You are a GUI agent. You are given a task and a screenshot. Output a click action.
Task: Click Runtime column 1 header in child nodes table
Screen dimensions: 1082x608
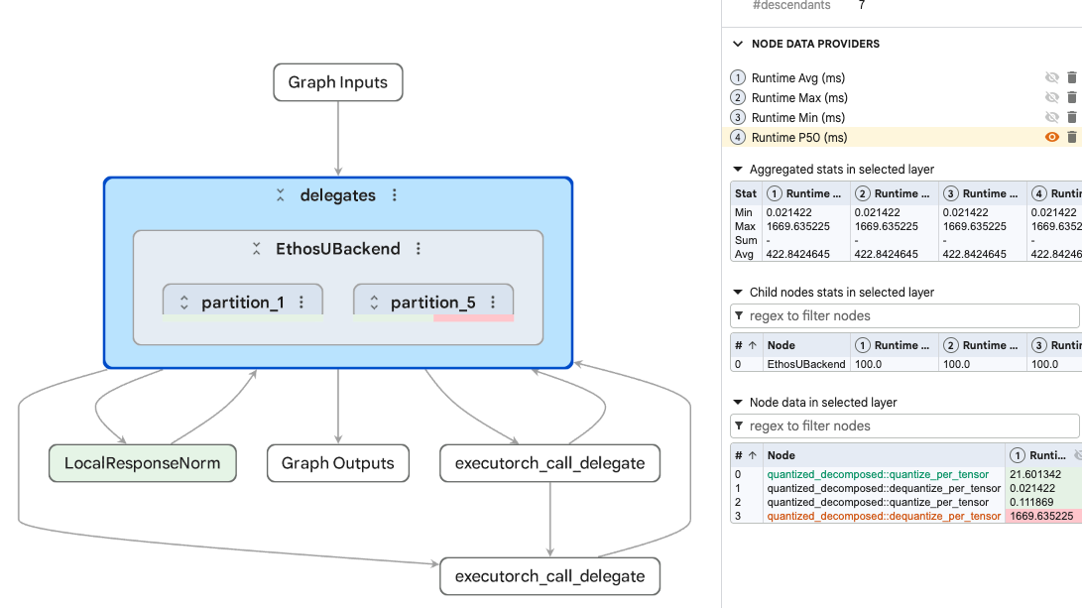point(894,345)
